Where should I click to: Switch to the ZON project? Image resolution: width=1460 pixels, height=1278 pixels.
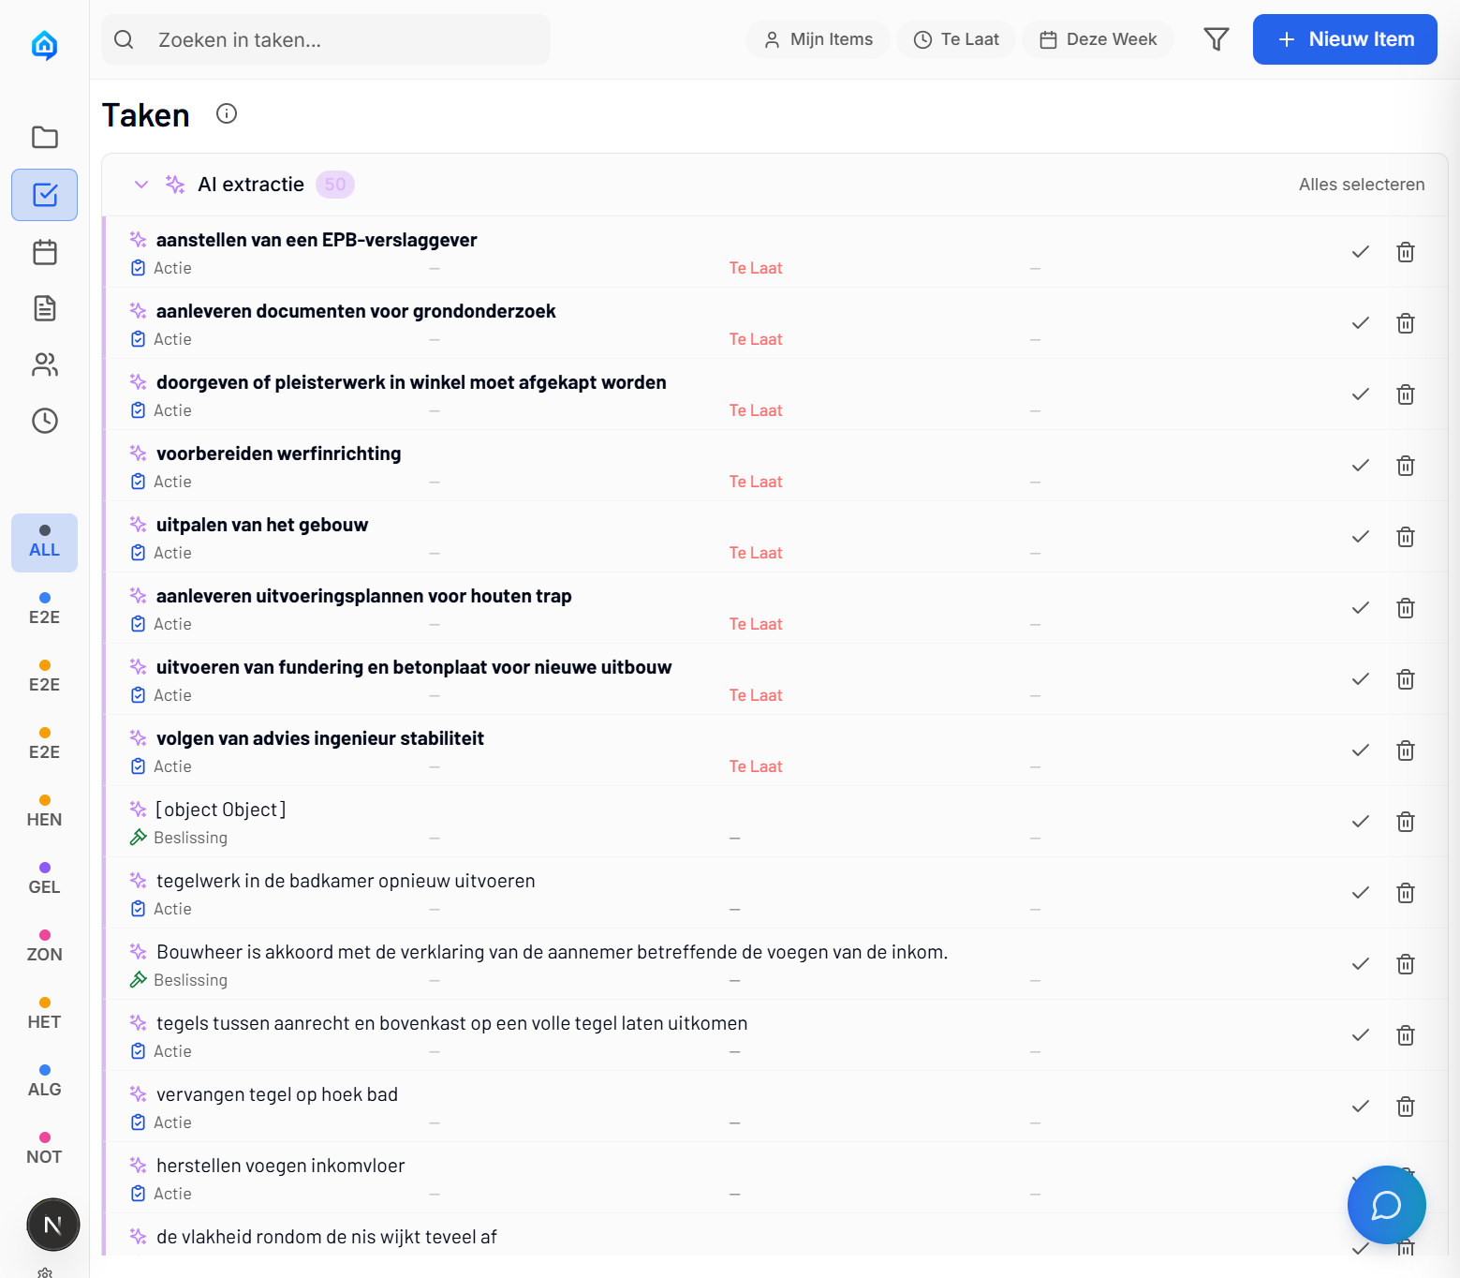pyautogui.click(x=44, y=946)
